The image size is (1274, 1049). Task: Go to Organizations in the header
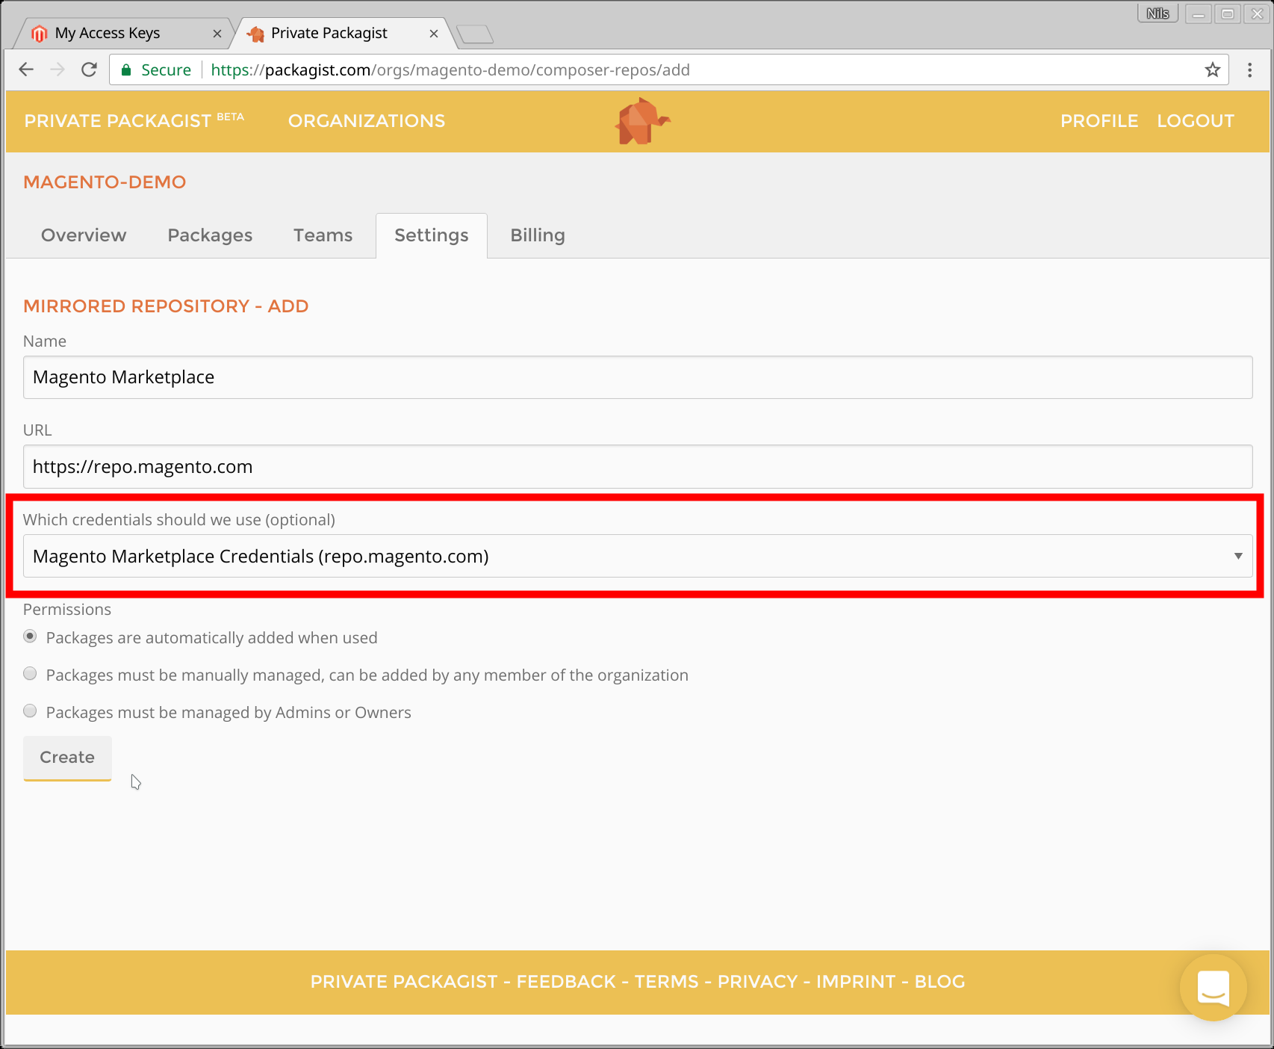click(x=367, y=121)
